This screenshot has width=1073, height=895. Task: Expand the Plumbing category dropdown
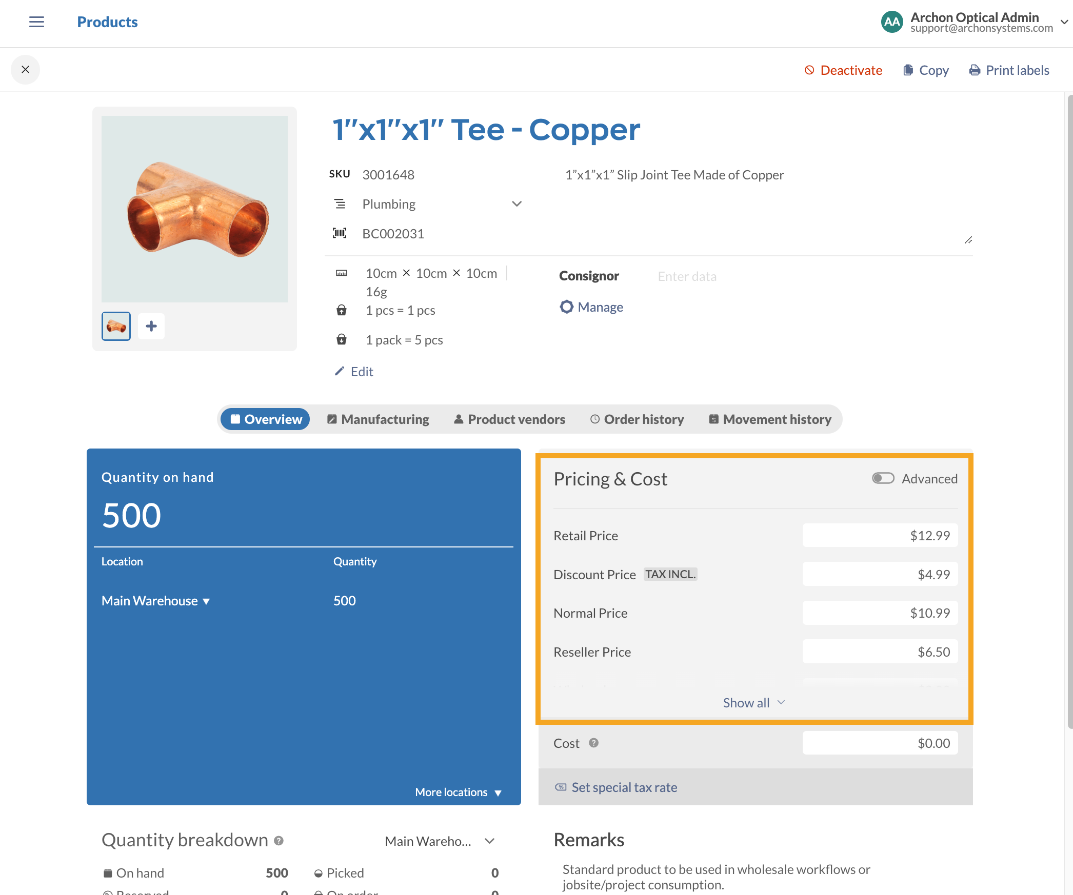[515, 204]
